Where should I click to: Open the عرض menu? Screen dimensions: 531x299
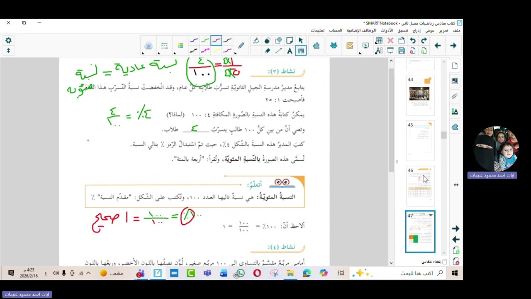[430, 30]
